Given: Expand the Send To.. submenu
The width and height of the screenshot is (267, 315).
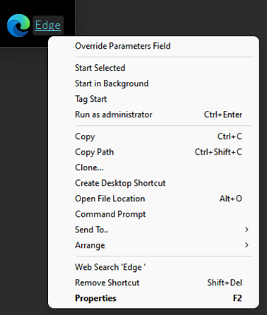Looking at the screenshot, I should point(153,230).
